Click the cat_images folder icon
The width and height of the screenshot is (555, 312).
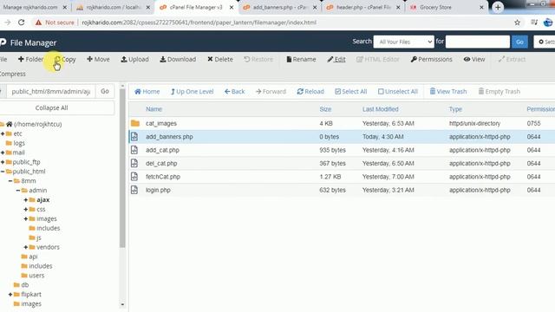pos(135,123)
